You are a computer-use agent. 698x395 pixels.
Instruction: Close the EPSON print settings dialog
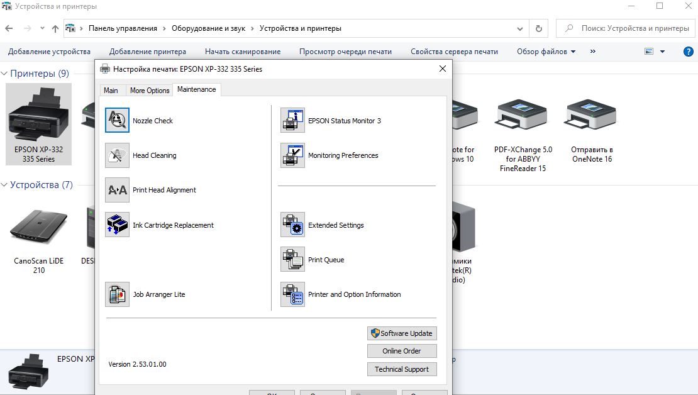coord(443,69)
